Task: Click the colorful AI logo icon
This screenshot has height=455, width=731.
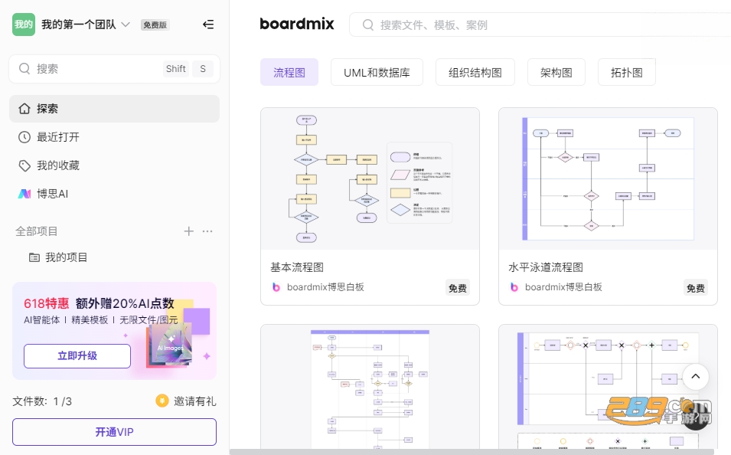Action: pos(24,194)
